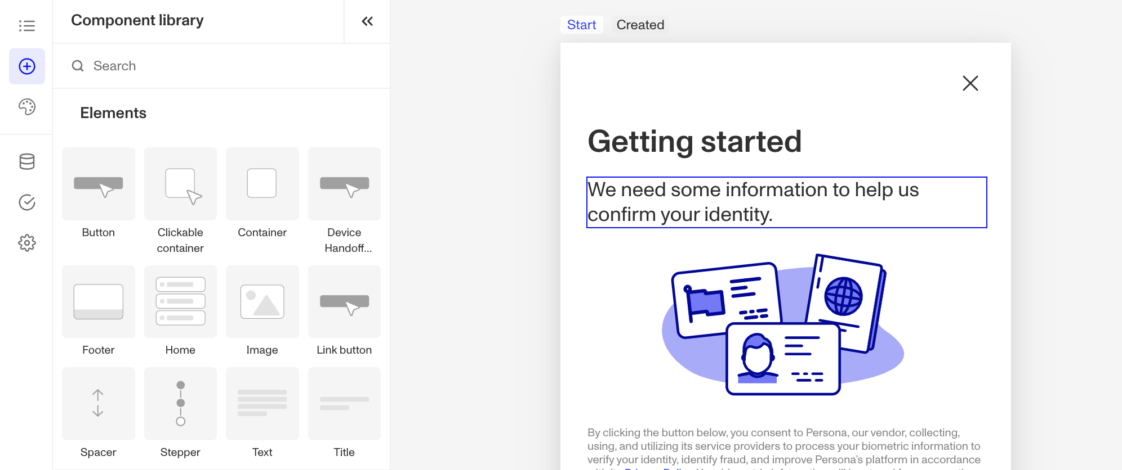Switch to the Created tab
Screen dimensions: 1122x470
pyautogui.click(x=640, y=25)
